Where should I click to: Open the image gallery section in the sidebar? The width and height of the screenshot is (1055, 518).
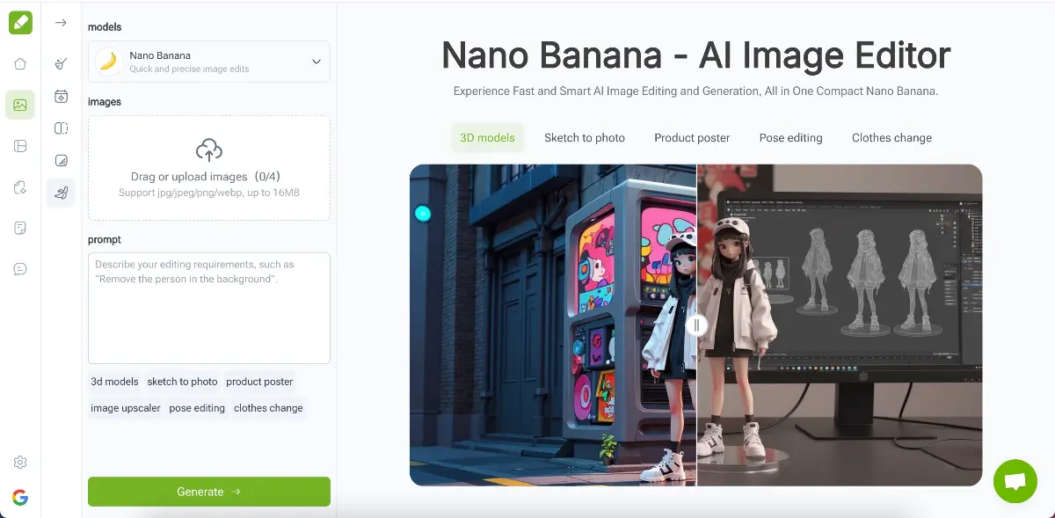coord(20,104)
